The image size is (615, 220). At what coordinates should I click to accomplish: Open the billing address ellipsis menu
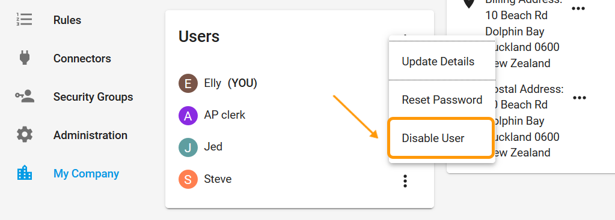click(578, 8)
